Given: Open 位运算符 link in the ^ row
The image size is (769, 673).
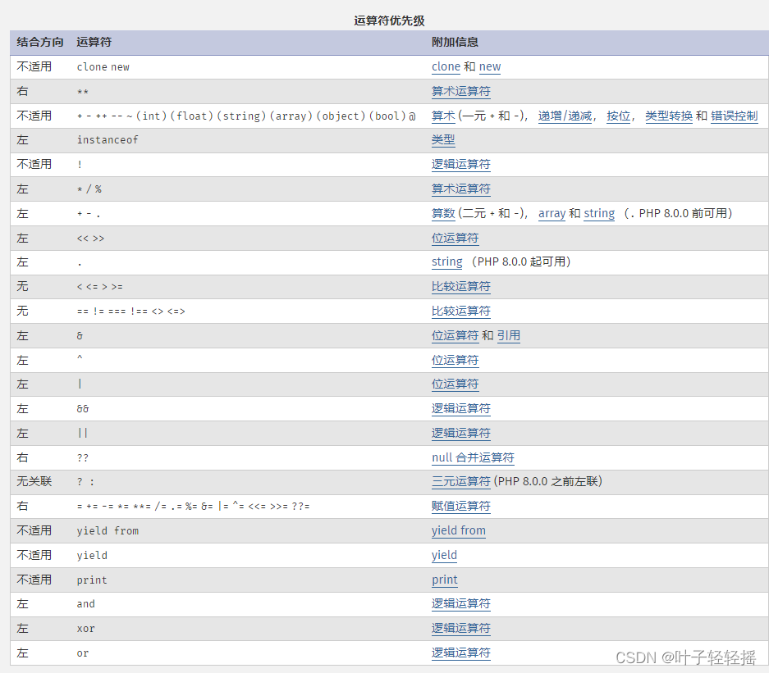Looking at the screenshot, I should pos(455,360).
